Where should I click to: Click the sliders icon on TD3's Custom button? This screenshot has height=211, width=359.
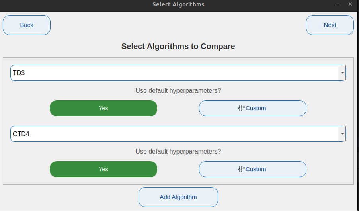pos(242,108)
